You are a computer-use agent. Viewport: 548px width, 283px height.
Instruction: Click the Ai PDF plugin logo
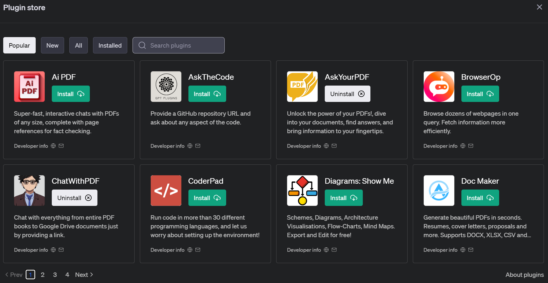coord(29,86)
